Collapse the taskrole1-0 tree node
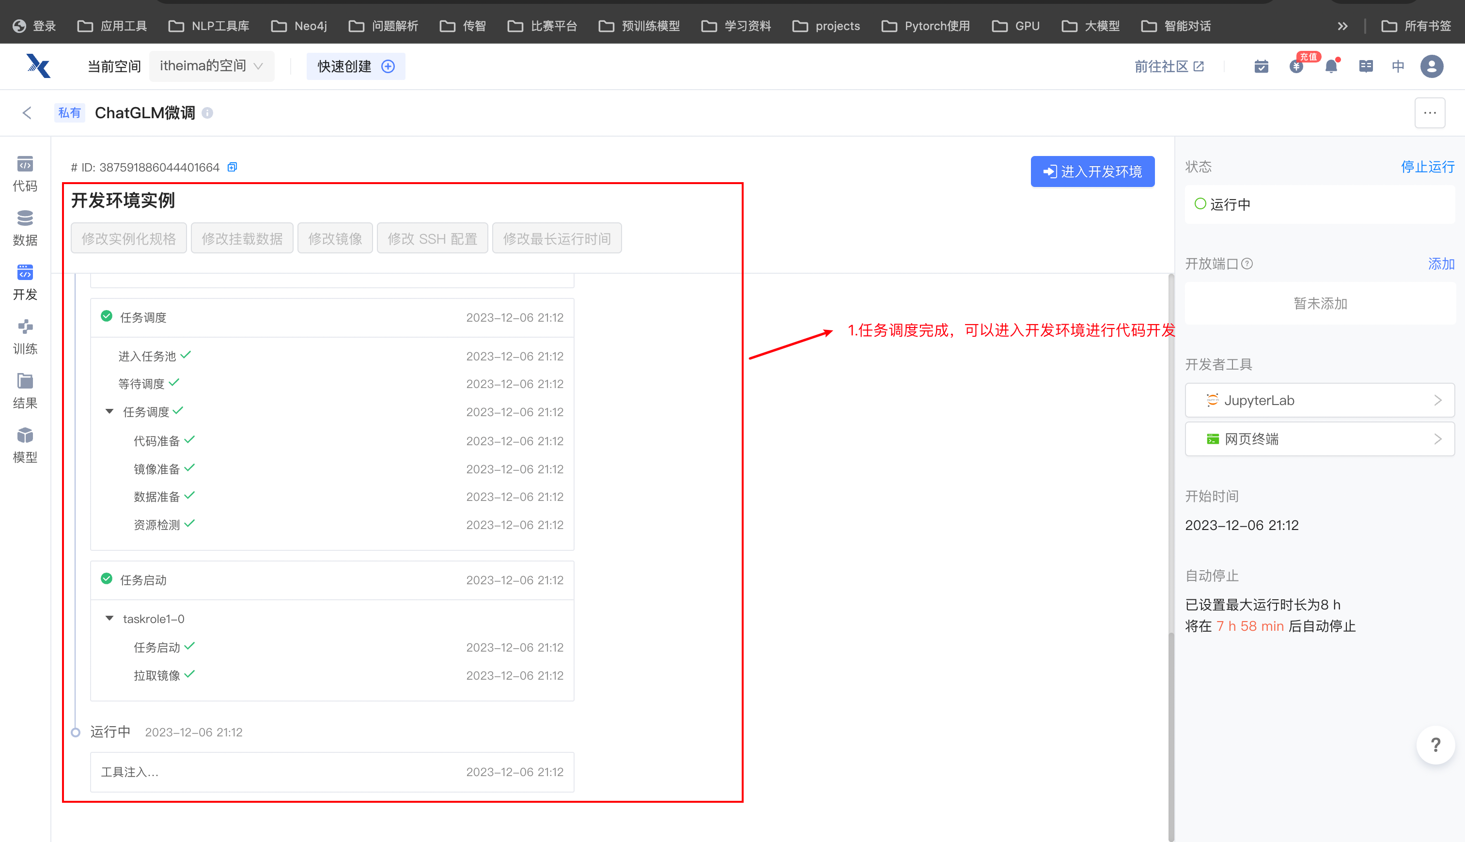 click(x=109, y=619)
